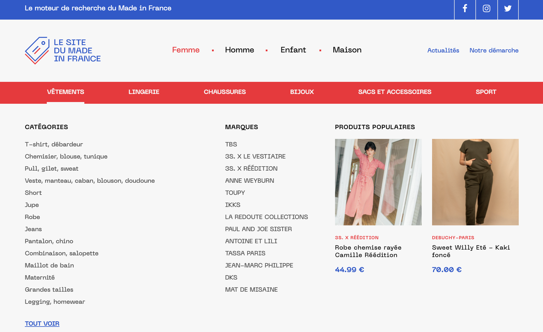Image resolution: width=543 pixels, height=332 pixels.
Task: Click the Debuchy-Paris brand label
Action: [453, 238]
